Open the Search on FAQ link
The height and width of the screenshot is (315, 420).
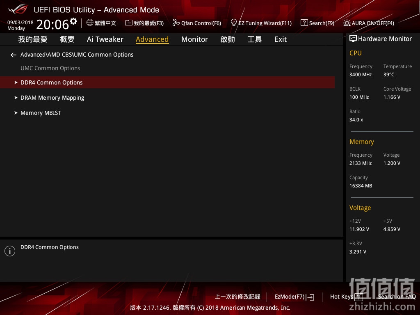coord(397,297)
